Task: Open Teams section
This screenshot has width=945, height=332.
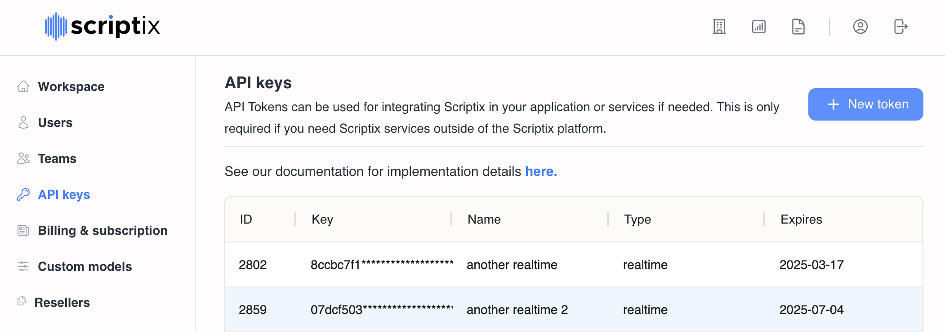Action: click(x=57, y=158)
